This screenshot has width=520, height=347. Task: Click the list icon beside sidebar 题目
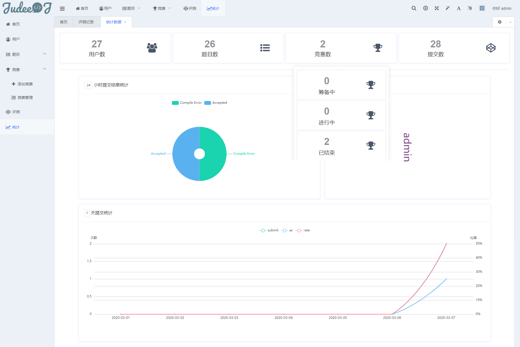(8, 54)
